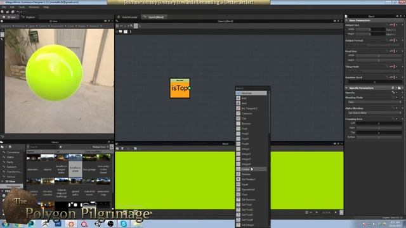Open Skype from the taskbar
Viewport: 406px width, 228px height.
124,224
